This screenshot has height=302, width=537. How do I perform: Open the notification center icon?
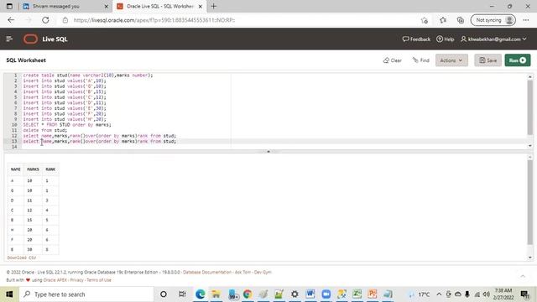click(524, 294)
